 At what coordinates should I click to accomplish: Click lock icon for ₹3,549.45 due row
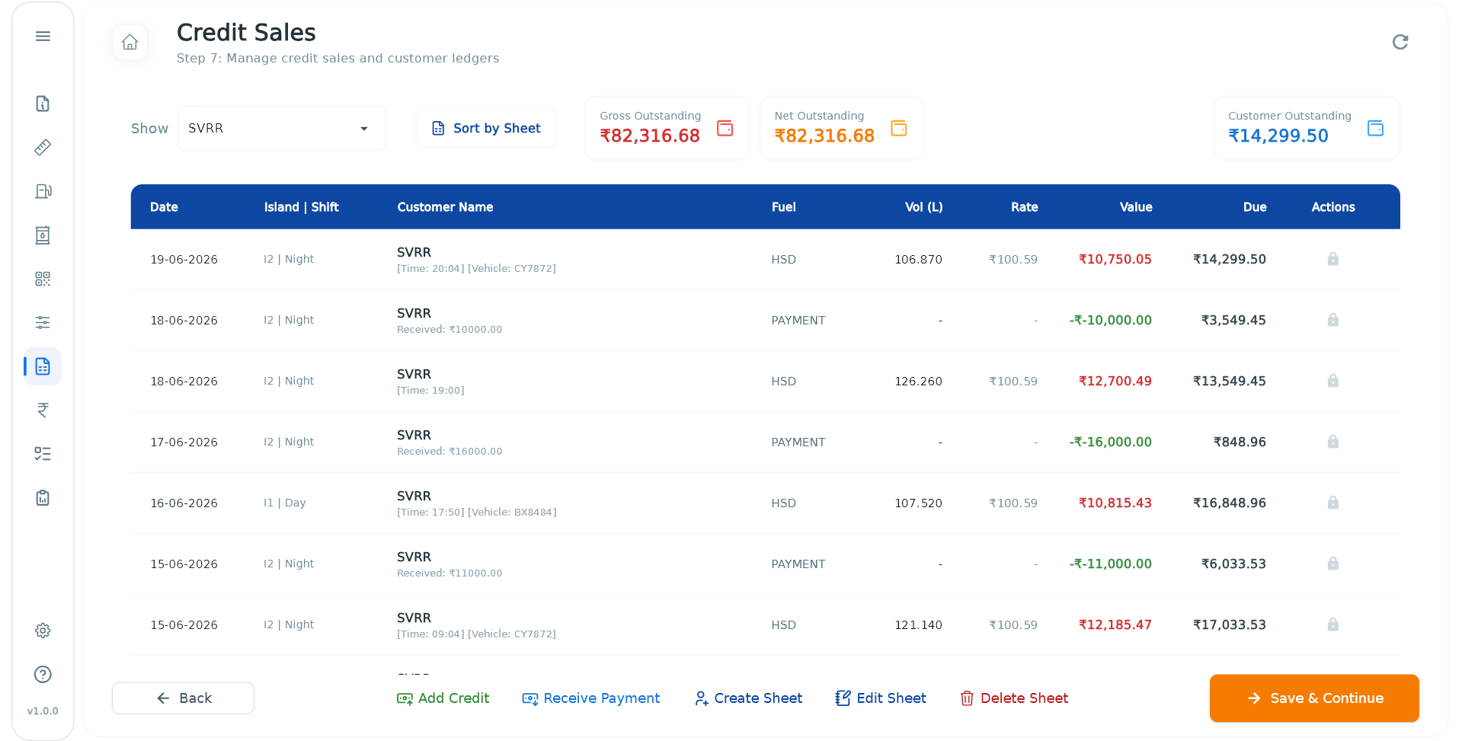tap(1332, 320)
